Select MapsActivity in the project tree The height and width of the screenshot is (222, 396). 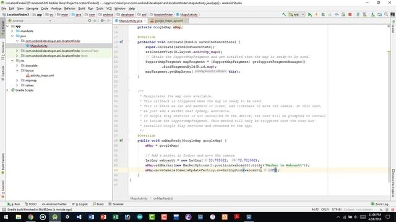[x=39, y=46]
